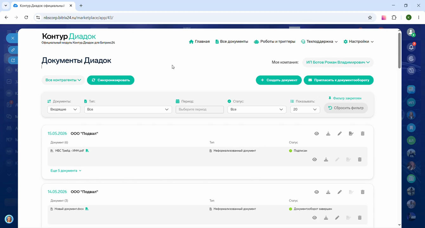Expand Еще 5 документа list
425x228 pixels.
(x=66, y=171)
